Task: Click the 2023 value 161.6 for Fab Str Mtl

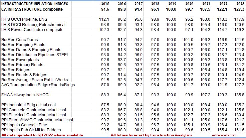Action: tap(238, 130)
